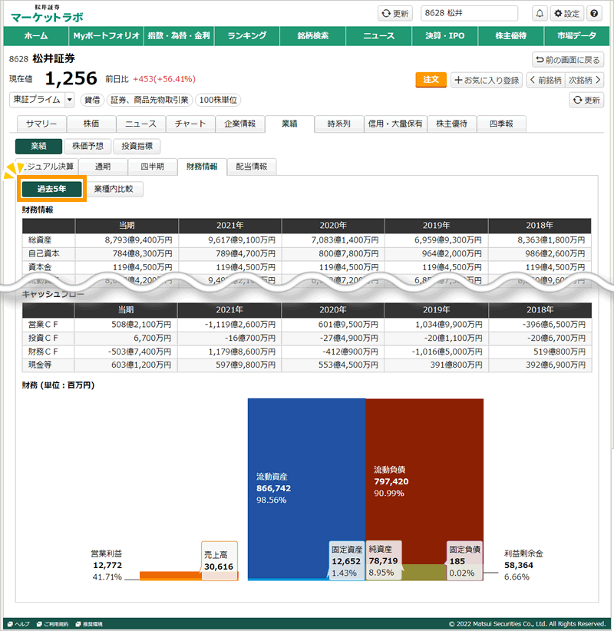Switch to the ニュース stock tab
Image resolution: width=614 pixels, height=631 pixels.
pos(140,124)
